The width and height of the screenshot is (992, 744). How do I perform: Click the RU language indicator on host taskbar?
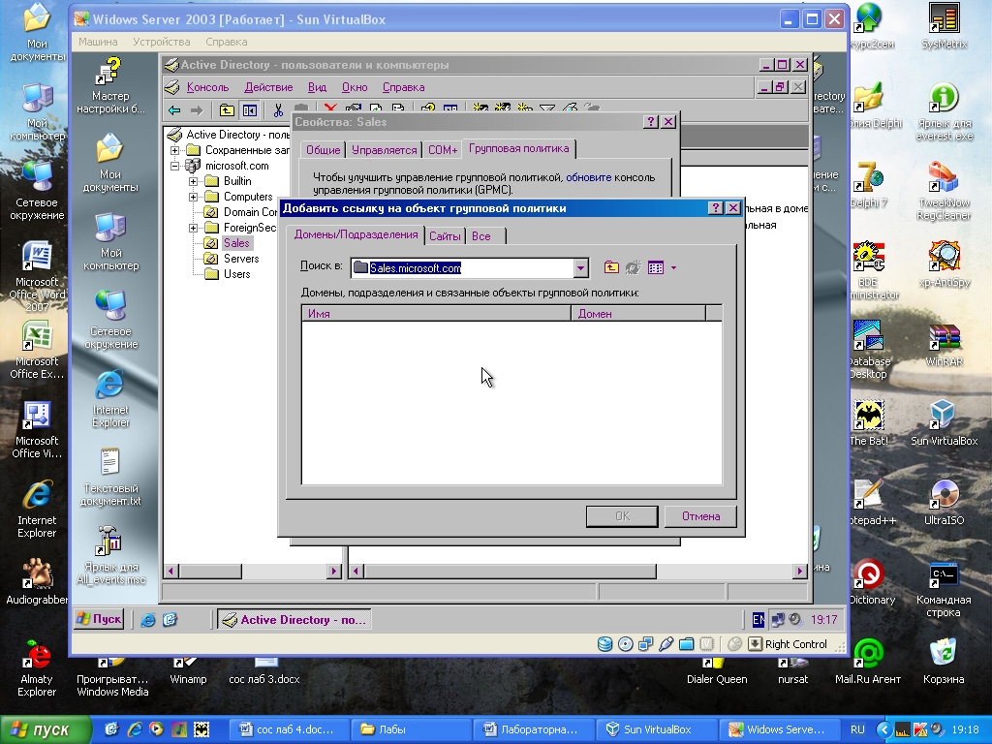click(x=858, y=729)
